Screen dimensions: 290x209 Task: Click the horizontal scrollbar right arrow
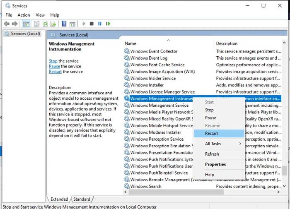pyautogui.click(x=278, y=192)
